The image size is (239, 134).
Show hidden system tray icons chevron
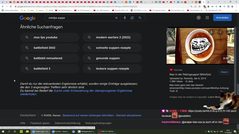click(206, 132)
